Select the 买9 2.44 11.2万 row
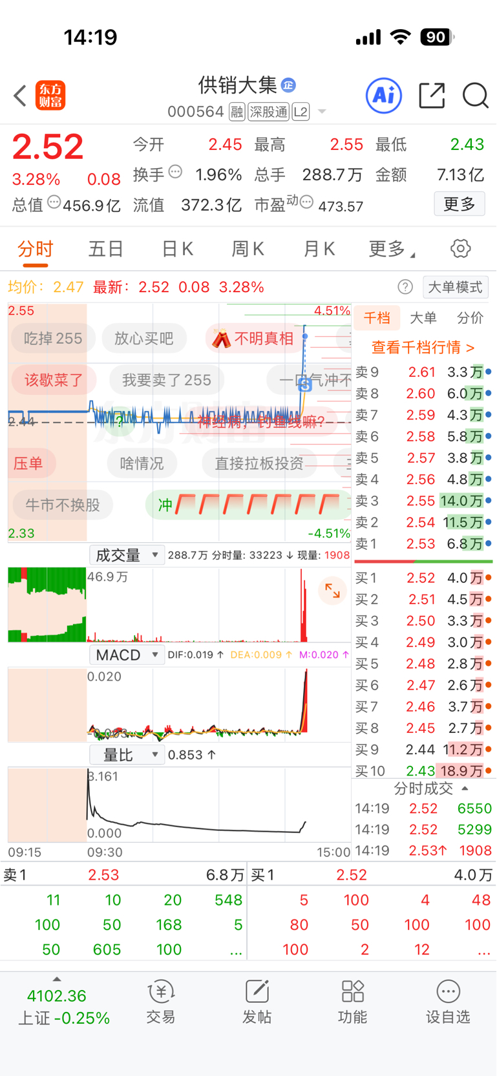The width and height of the screenshot is (497, 1076). pos(423,750)
